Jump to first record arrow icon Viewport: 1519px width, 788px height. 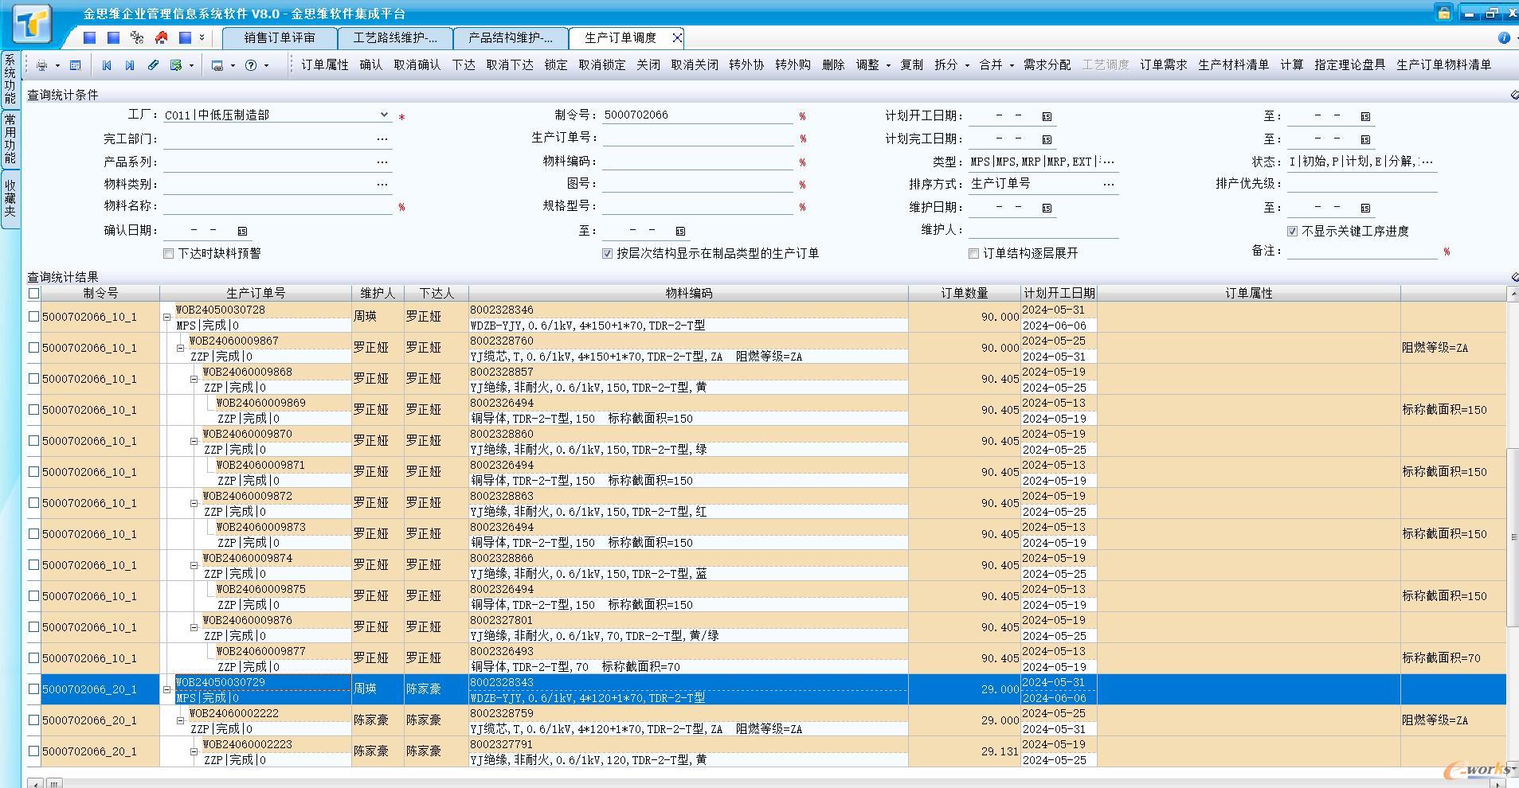[107, 65]
